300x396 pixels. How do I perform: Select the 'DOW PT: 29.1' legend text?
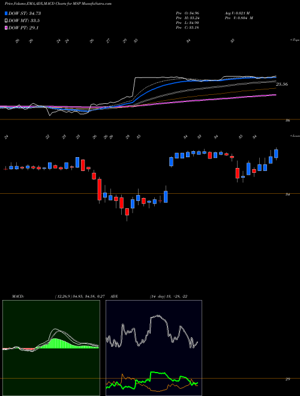coord(23,28)
